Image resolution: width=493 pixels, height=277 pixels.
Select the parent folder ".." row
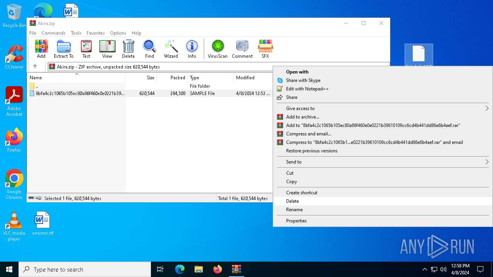point(150,86)
